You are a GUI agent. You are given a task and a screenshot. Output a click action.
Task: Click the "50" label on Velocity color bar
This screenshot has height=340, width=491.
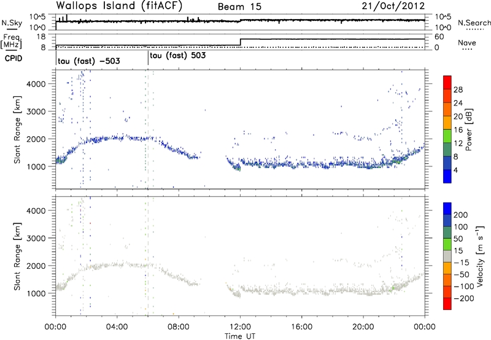pyautogui.click(x=458, y=239)
